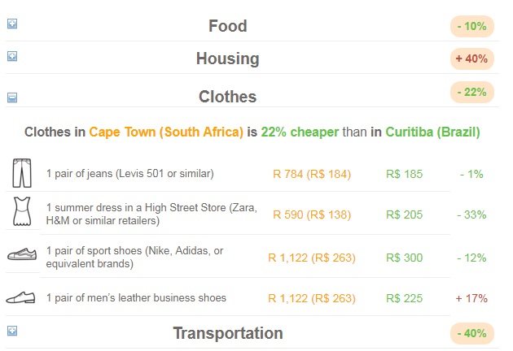Expand the Food section arrow
This screenshot has width=513, height=351.
12,24
